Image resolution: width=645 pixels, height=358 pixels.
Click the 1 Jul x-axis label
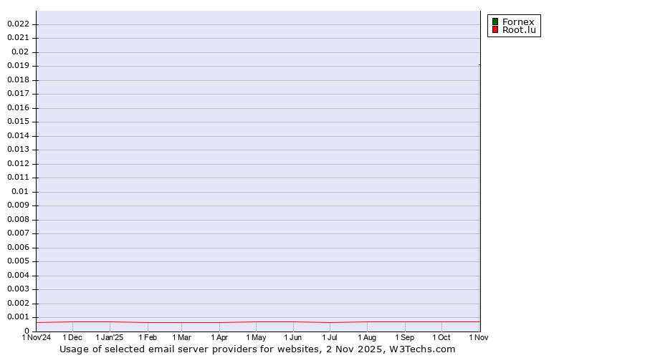coord(330,337)
